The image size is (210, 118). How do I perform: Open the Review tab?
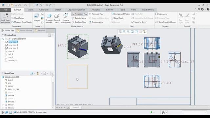110,10
